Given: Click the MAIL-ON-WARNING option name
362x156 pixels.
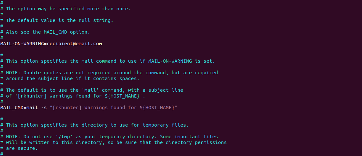Looking at the screenshot, I should [x=22, y=44].
